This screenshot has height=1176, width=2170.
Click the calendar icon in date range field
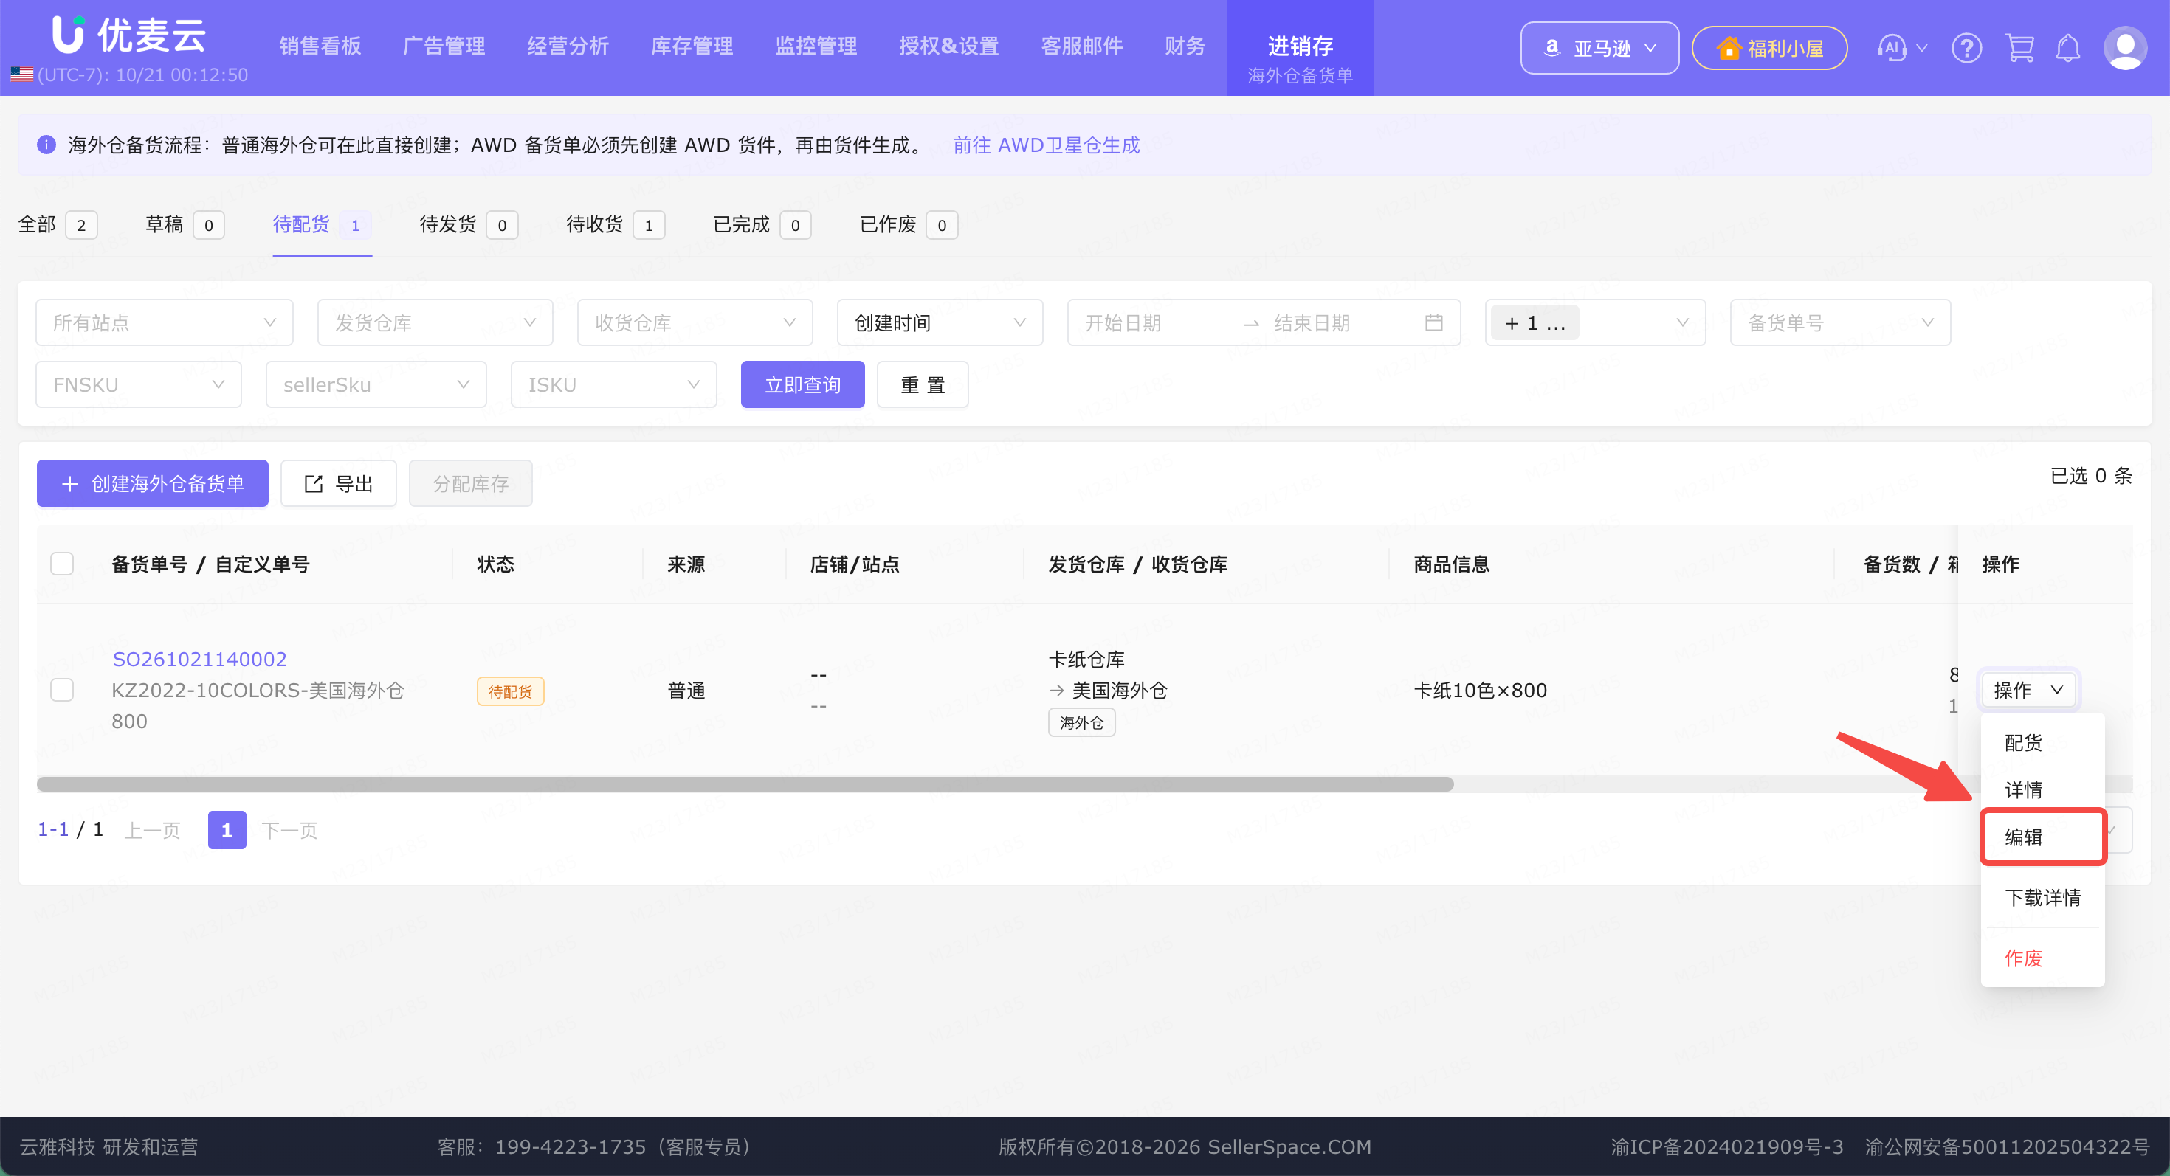(1433, 322)
